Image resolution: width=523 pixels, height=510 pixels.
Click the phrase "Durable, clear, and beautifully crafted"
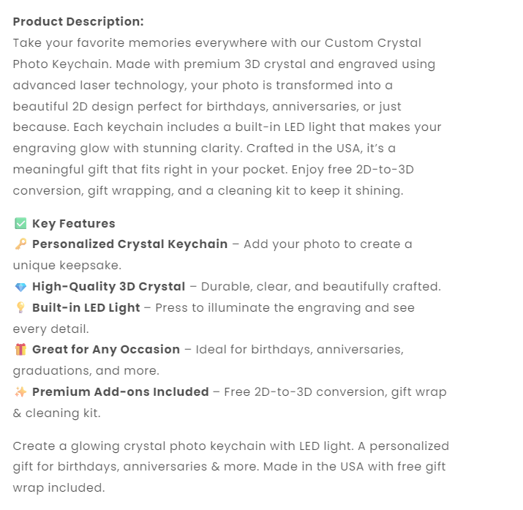320,287
